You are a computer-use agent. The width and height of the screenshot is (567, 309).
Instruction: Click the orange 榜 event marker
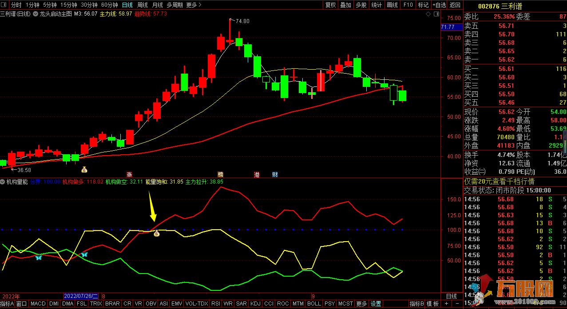point(220,175)
